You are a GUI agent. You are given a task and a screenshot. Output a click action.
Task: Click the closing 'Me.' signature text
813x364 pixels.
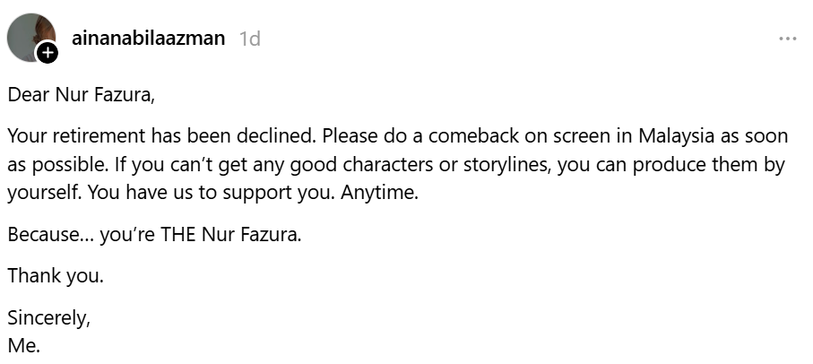(24, 345)
